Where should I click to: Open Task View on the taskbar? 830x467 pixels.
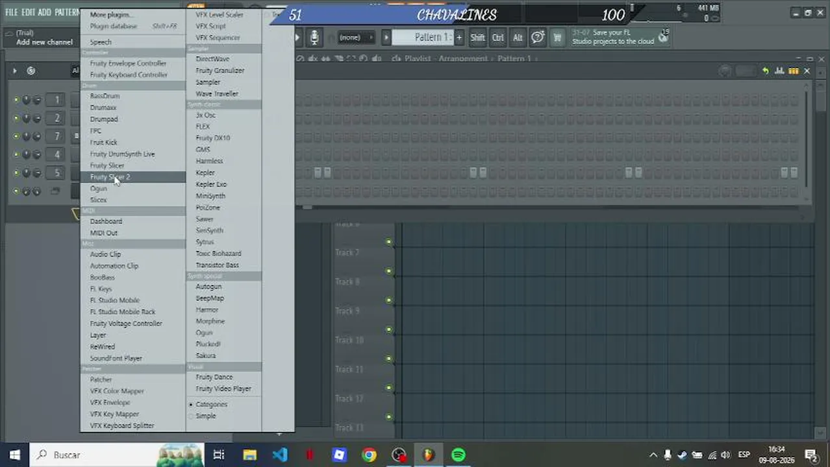click(219, 455)
